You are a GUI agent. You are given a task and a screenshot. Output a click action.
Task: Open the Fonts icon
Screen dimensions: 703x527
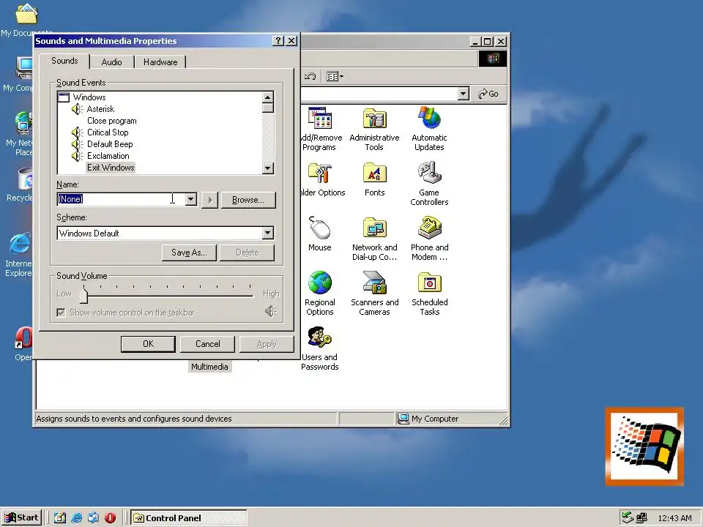374,173
